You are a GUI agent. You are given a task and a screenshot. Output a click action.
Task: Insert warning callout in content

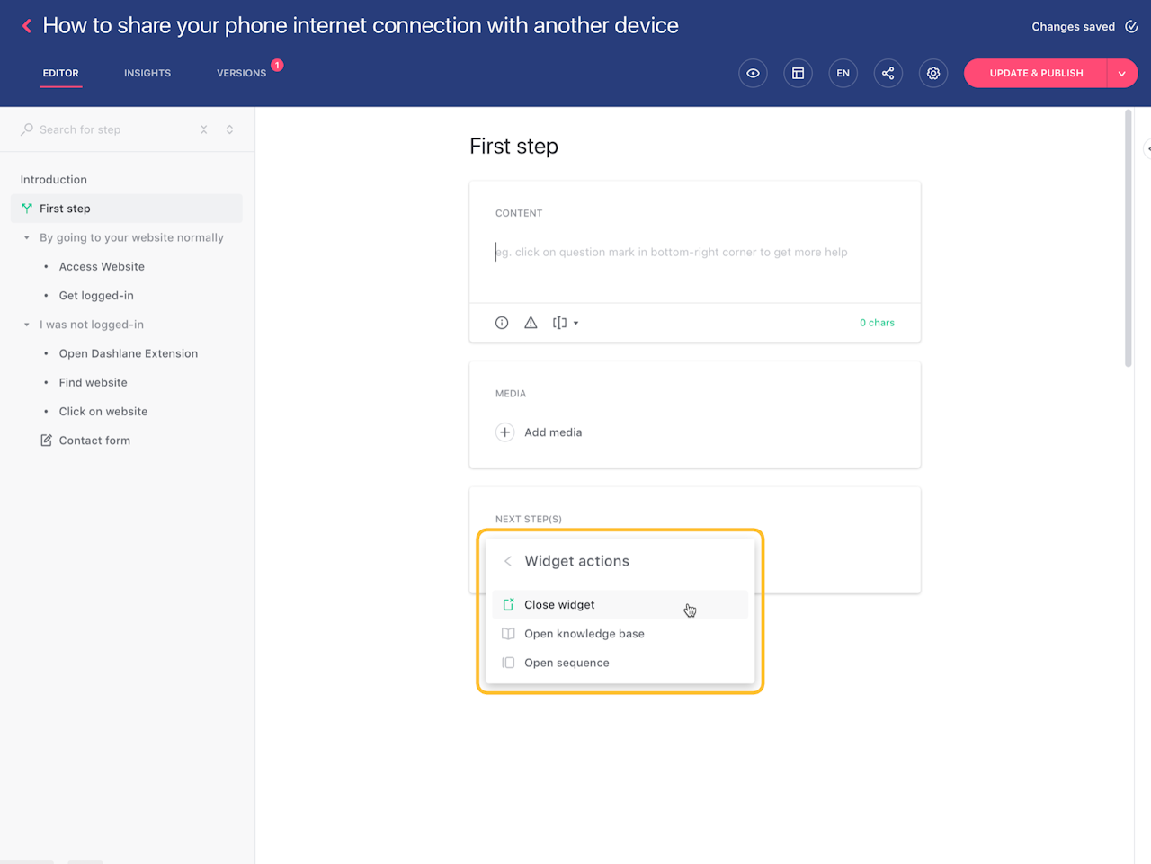[531, 323]
